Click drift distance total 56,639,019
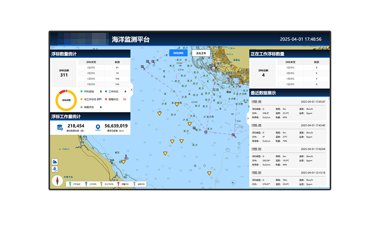This screenshot has height=227, width=379. 116,126
